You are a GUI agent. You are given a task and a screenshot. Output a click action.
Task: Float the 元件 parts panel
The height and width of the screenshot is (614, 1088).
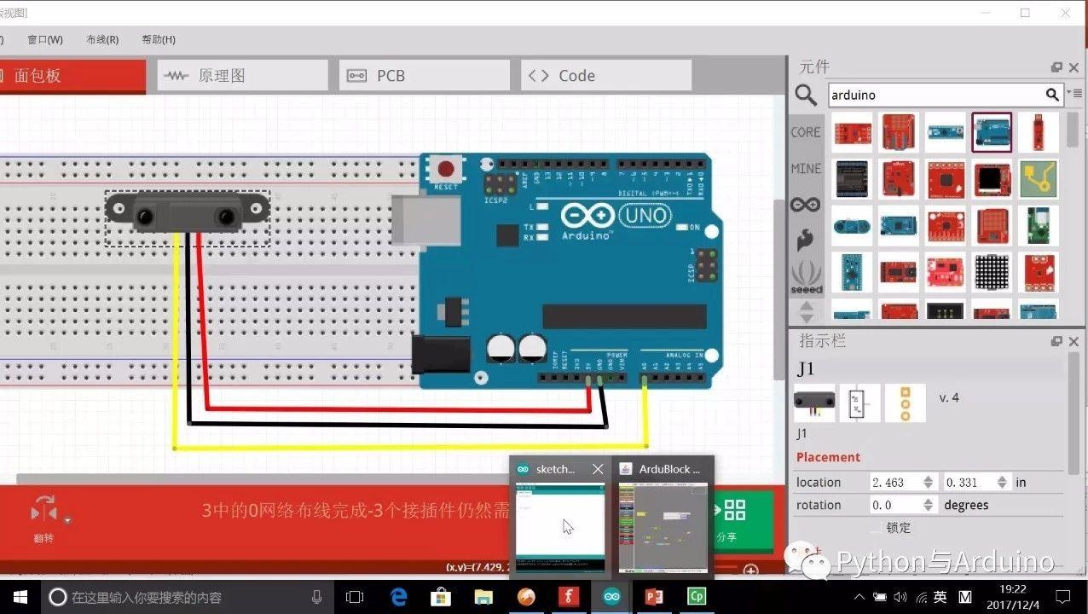coord(1057,67)
